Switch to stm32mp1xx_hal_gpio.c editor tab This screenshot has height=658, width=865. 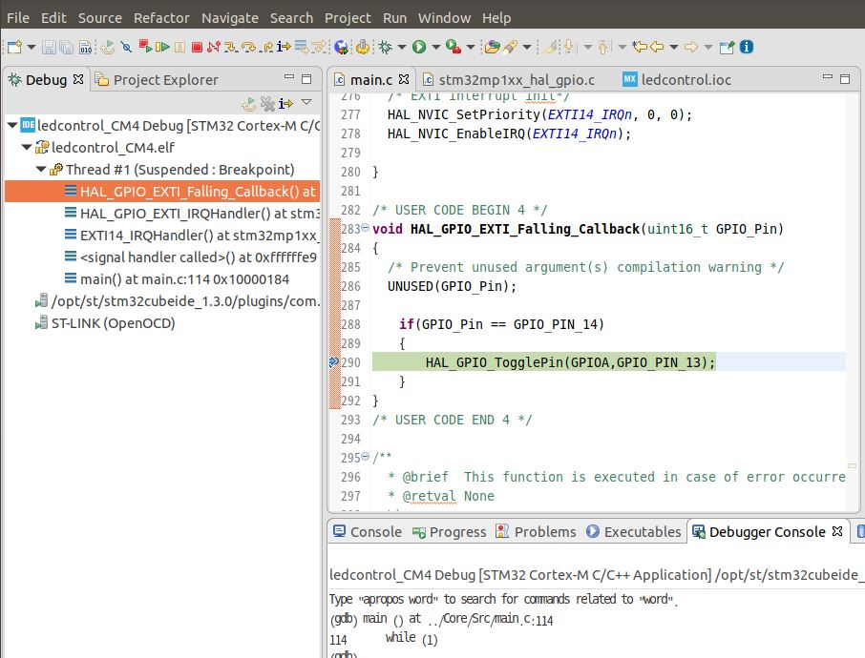point(509,80)
